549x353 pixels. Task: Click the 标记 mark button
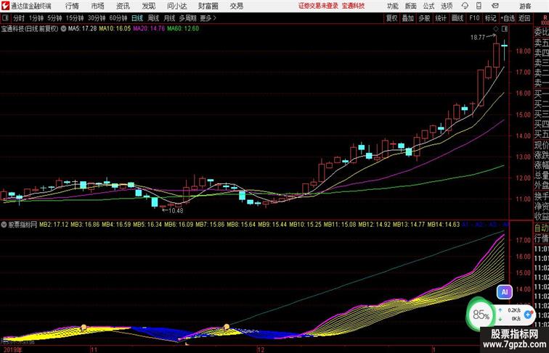point(490,18)
